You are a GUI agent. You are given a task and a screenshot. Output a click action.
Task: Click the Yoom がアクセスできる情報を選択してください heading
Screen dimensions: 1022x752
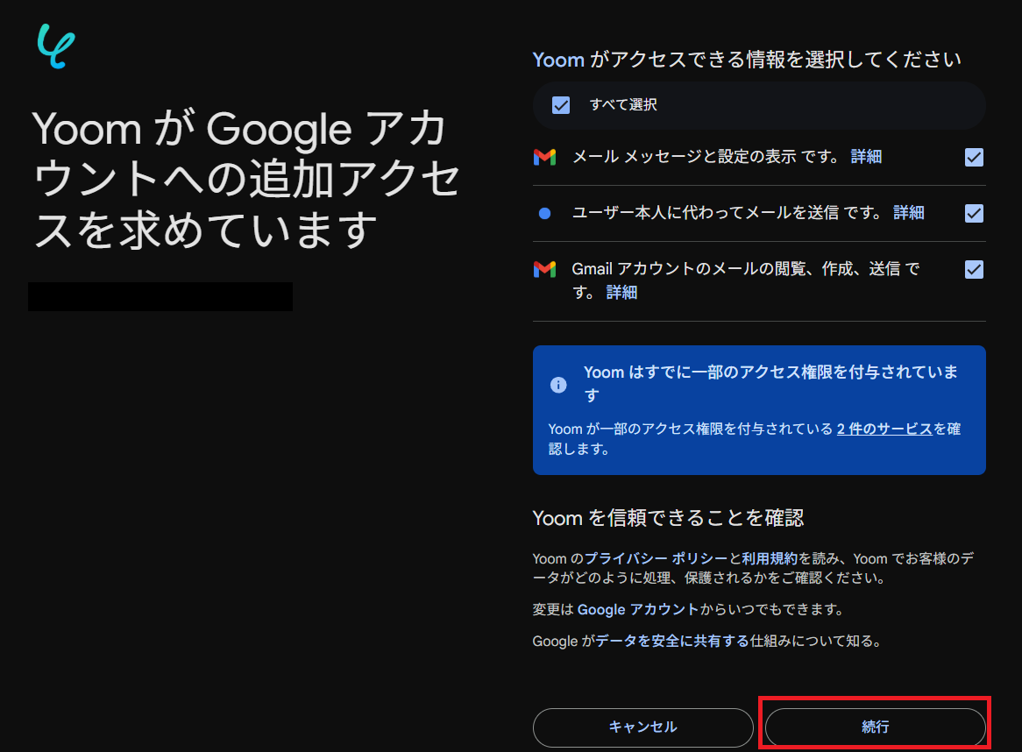[x=747, y=60]
